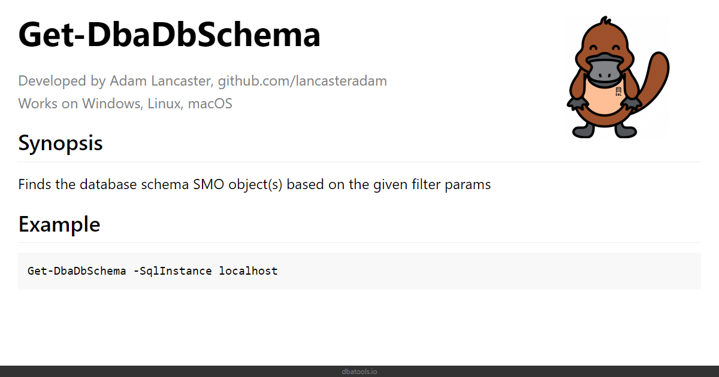This screenshot has width=719, height=377.
Task: Click the Get-DbaDbSchema command in code block
Action: click(77, 271)
